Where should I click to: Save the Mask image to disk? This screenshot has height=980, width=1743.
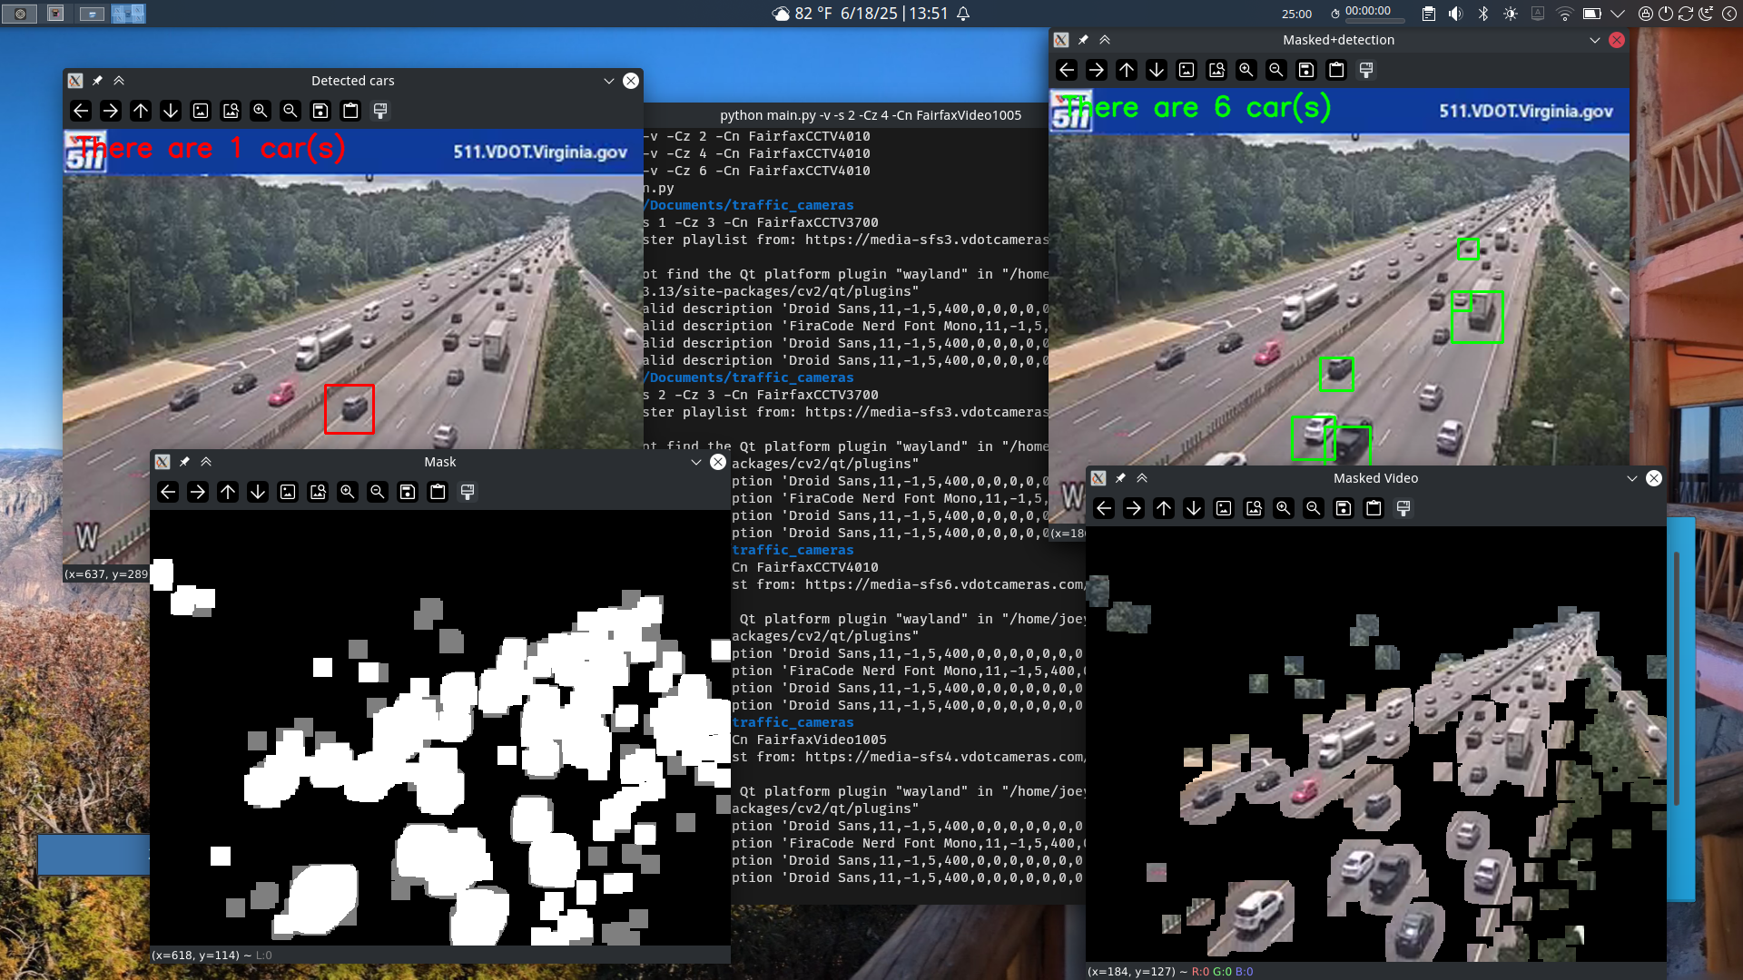[x=408, y=492]
